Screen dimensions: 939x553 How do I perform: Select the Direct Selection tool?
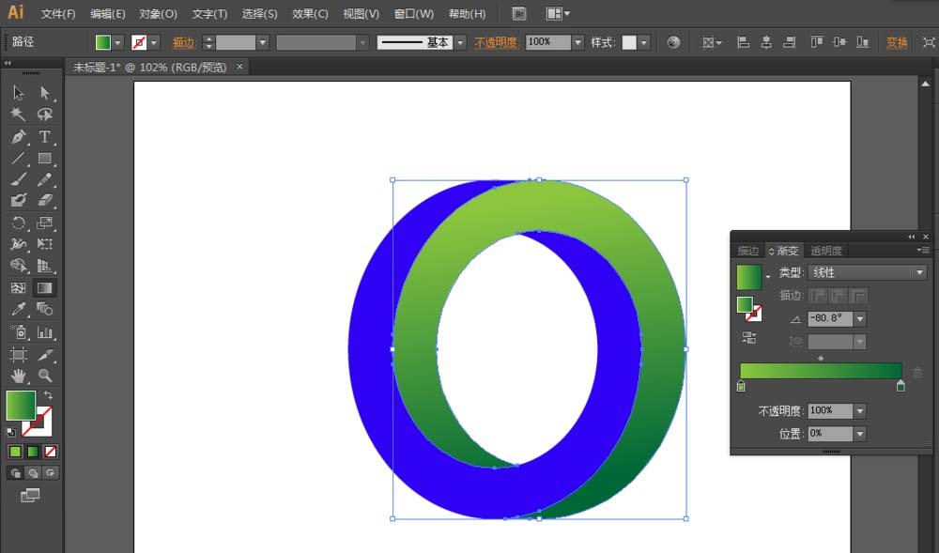[x=44, y=93]
